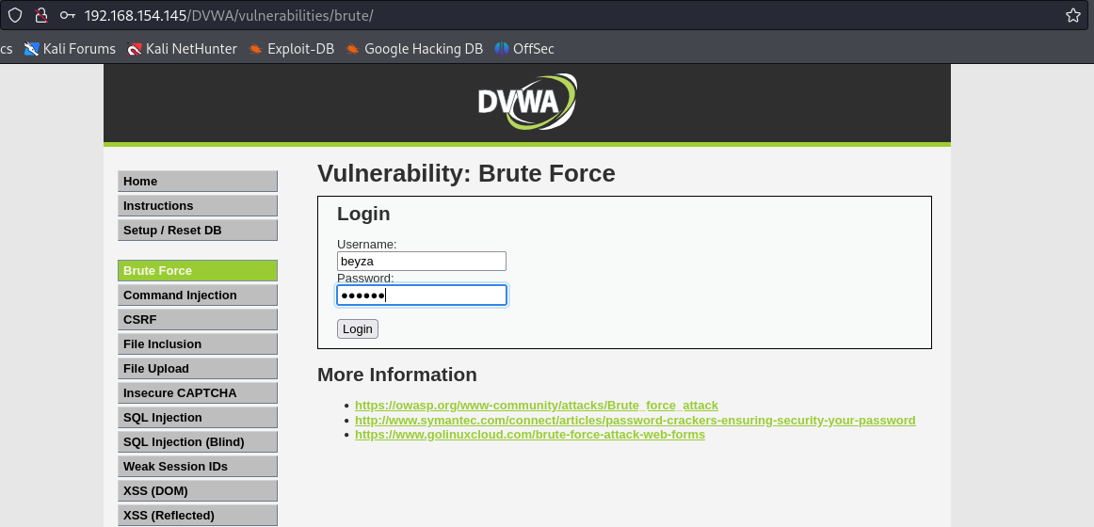The width and height of the screenshot is (1094, 527).
Task: Go to Home menu item
Action: coord(198,182)
